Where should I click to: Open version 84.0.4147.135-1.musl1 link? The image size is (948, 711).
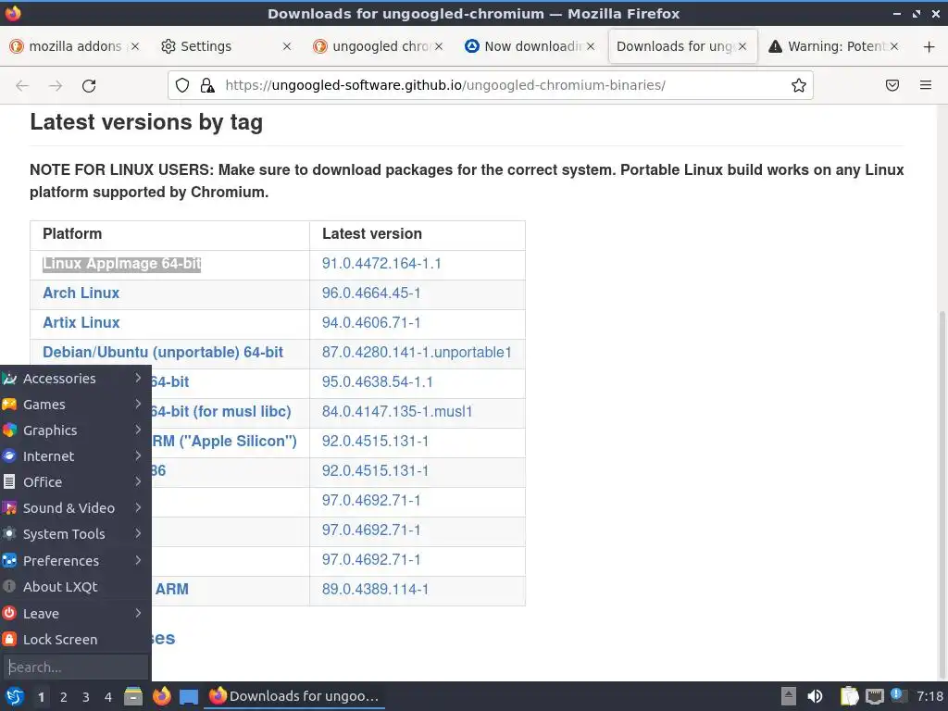(397, 412)
